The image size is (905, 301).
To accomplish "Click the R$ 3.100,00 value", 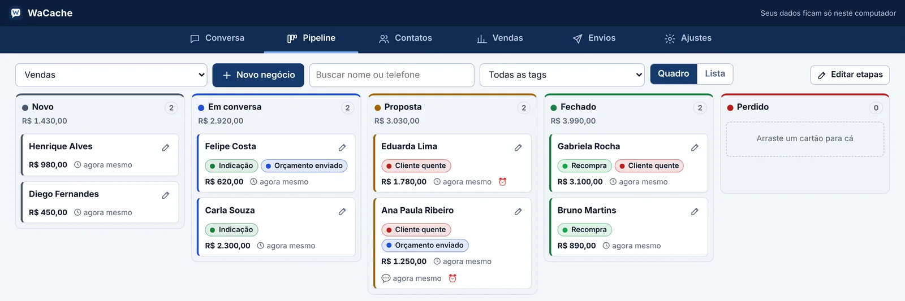I will 580,182.
